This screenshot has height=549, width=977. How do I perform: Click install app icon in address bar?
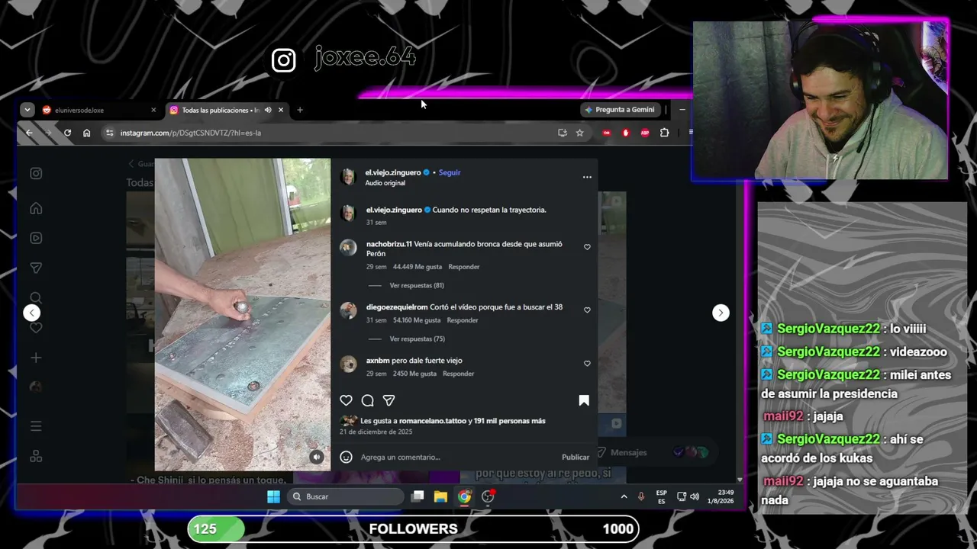[563, 133]
